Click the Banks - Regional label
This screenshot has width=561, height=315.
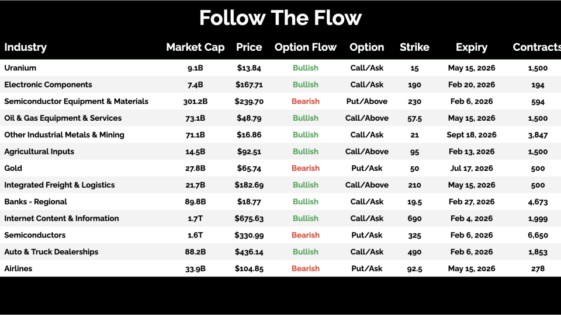pos(35,202)
